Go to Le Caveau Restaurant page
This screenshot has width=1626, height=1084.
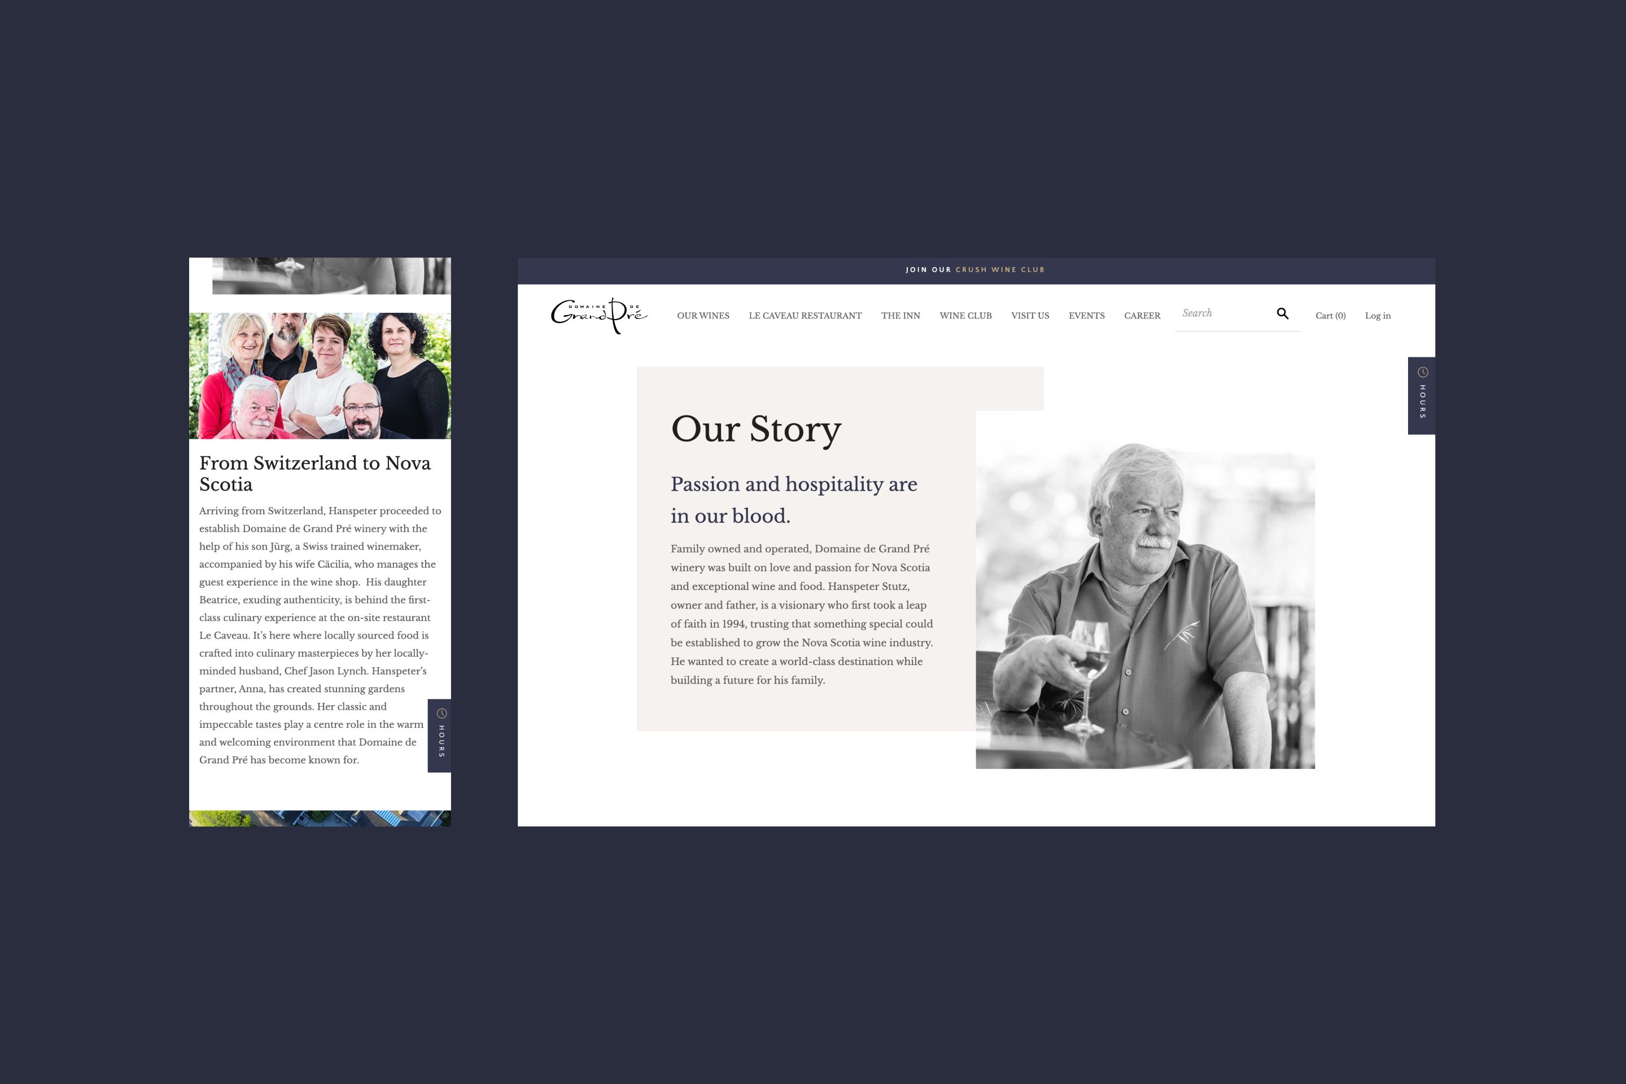806,316
